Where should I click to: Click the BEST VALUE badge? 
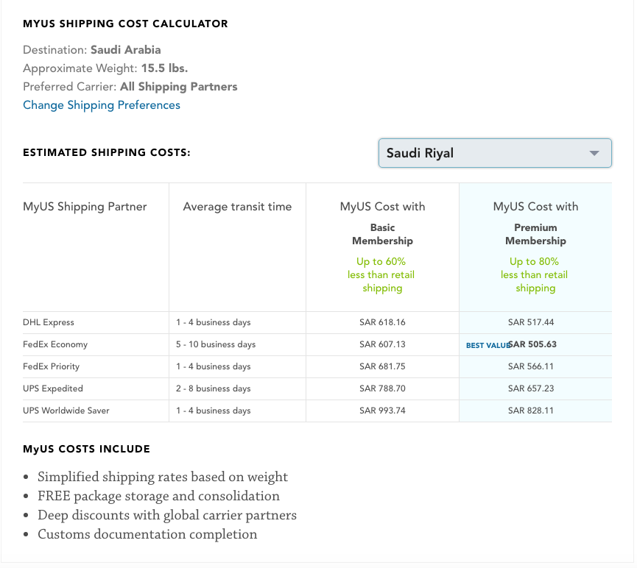[487, 345]
